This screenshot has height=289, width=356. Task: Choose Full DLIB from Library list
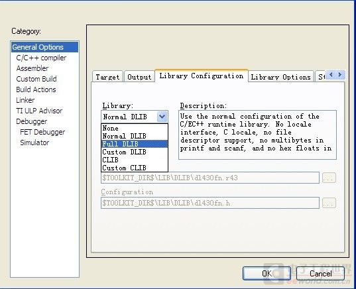(x=135, y=144)
